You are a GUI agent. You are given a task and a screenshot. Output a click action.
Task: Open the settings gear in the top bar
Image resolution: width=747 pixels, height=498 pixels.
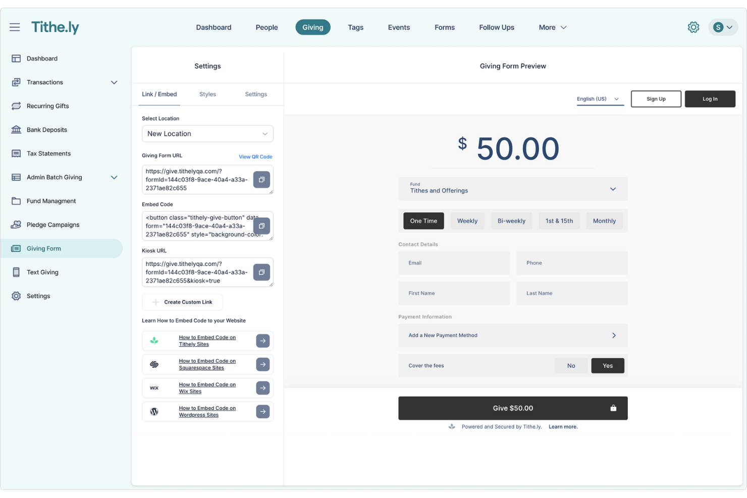693,27
